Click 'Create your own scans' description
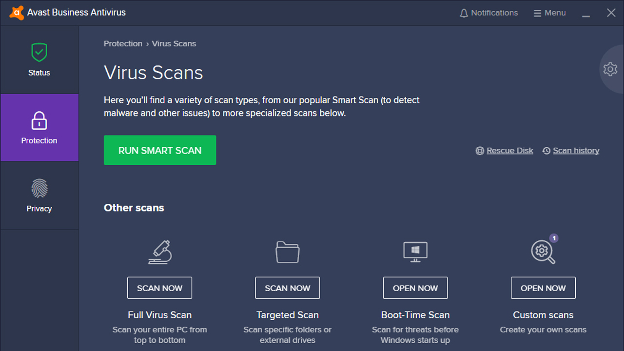Screen dimensions: 624x351 point(543,330)
